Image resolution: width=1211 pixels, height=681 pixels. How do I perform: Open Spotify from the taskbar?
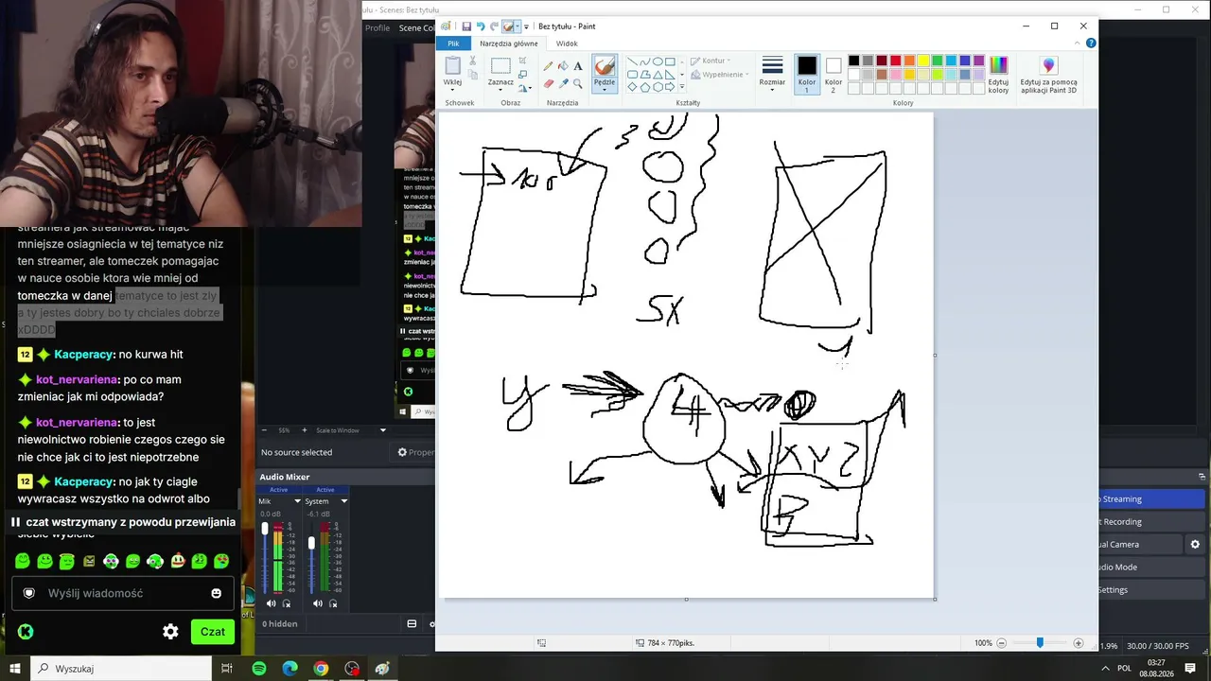259,669
